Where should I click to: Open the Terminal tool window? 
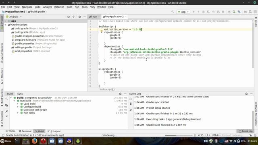tap(25, 131)
